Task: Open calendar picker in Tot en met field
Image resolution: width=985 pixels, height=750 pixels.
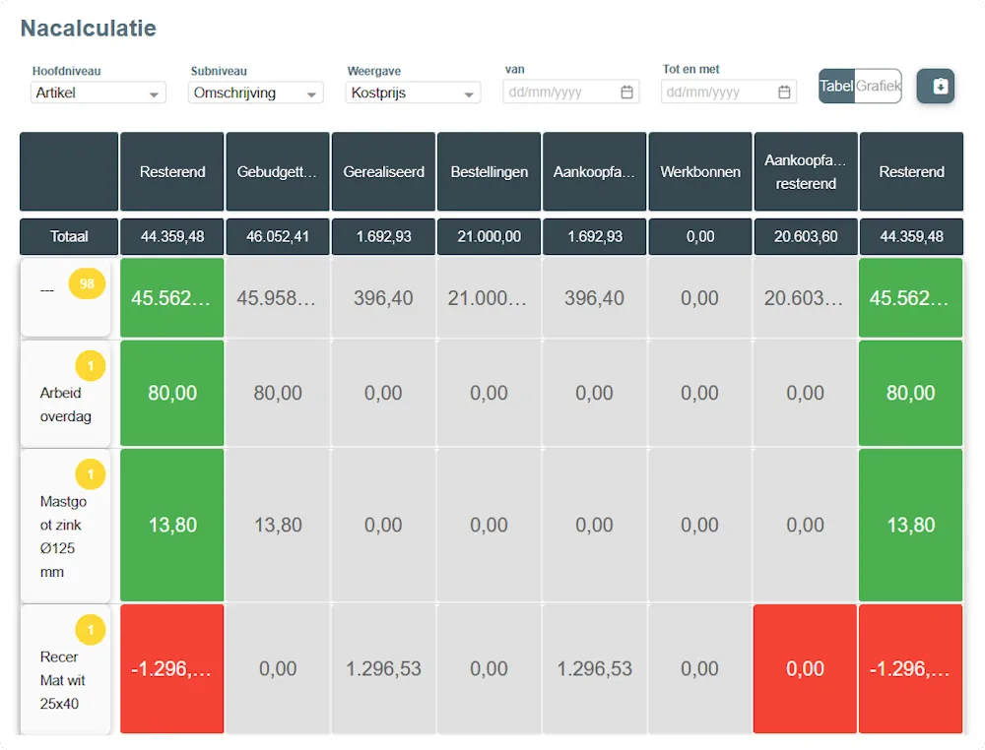Action: tap(784, 93)
